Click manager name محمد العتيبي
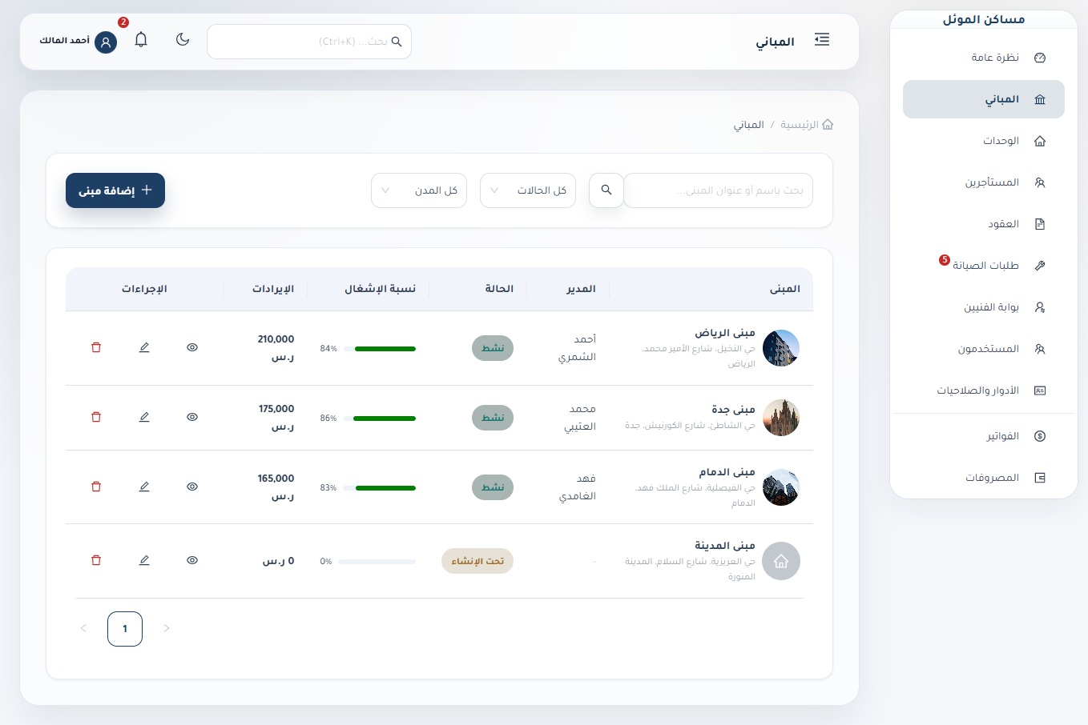This screenshot has height=725, width=1088. tap(580, 418)
